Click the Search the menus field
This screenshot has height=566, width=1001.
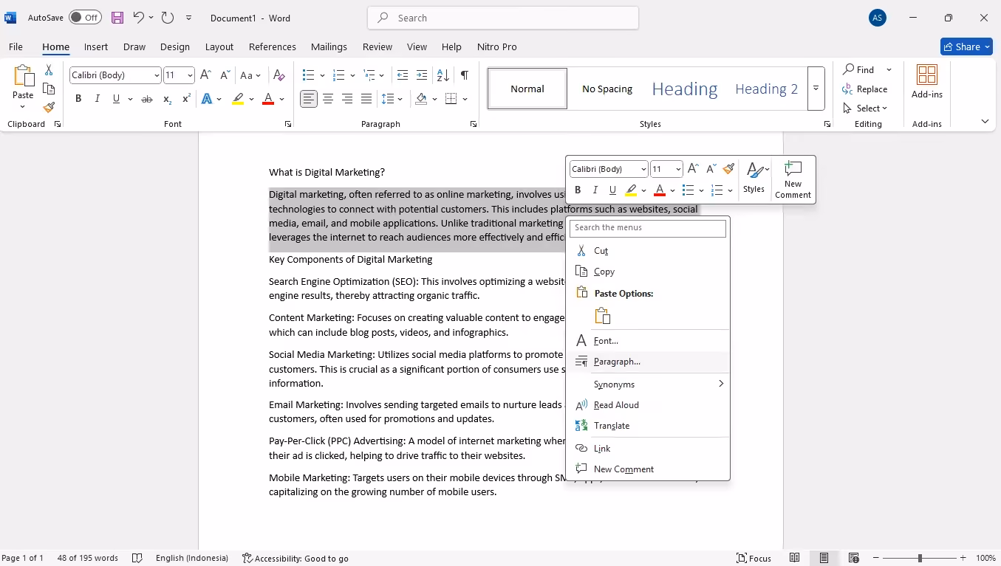[x=648, y=228]
